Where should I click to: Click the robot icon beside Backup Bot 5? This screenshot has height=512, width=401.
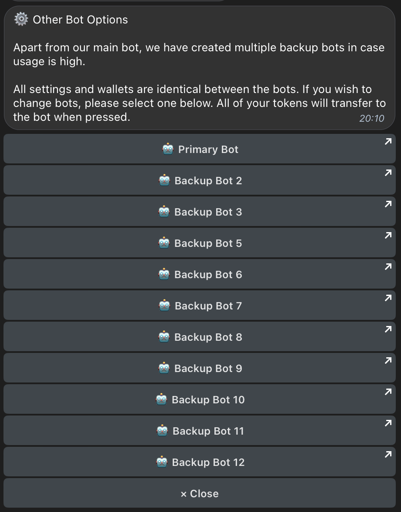(164, 243)
